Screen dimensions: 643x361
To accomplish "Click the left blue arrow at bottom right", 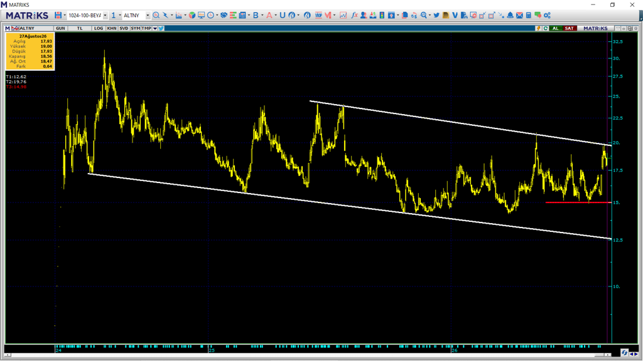I will 632,353.
